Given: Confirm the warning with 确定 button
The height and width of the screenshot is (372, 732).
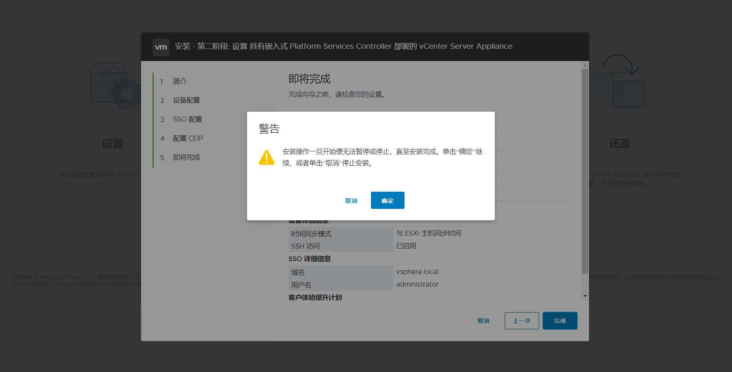Looking at the screenshot, I should click(x=387, y=200).
